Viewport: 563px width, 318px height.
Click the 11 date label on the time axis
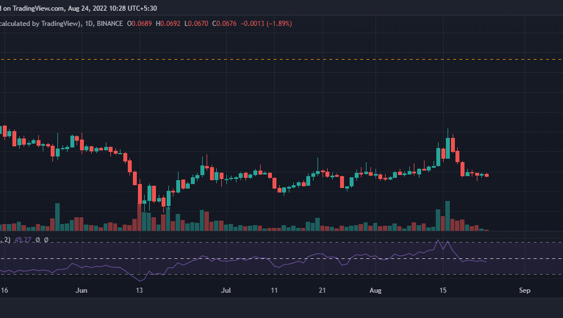[x=274, y=290]
